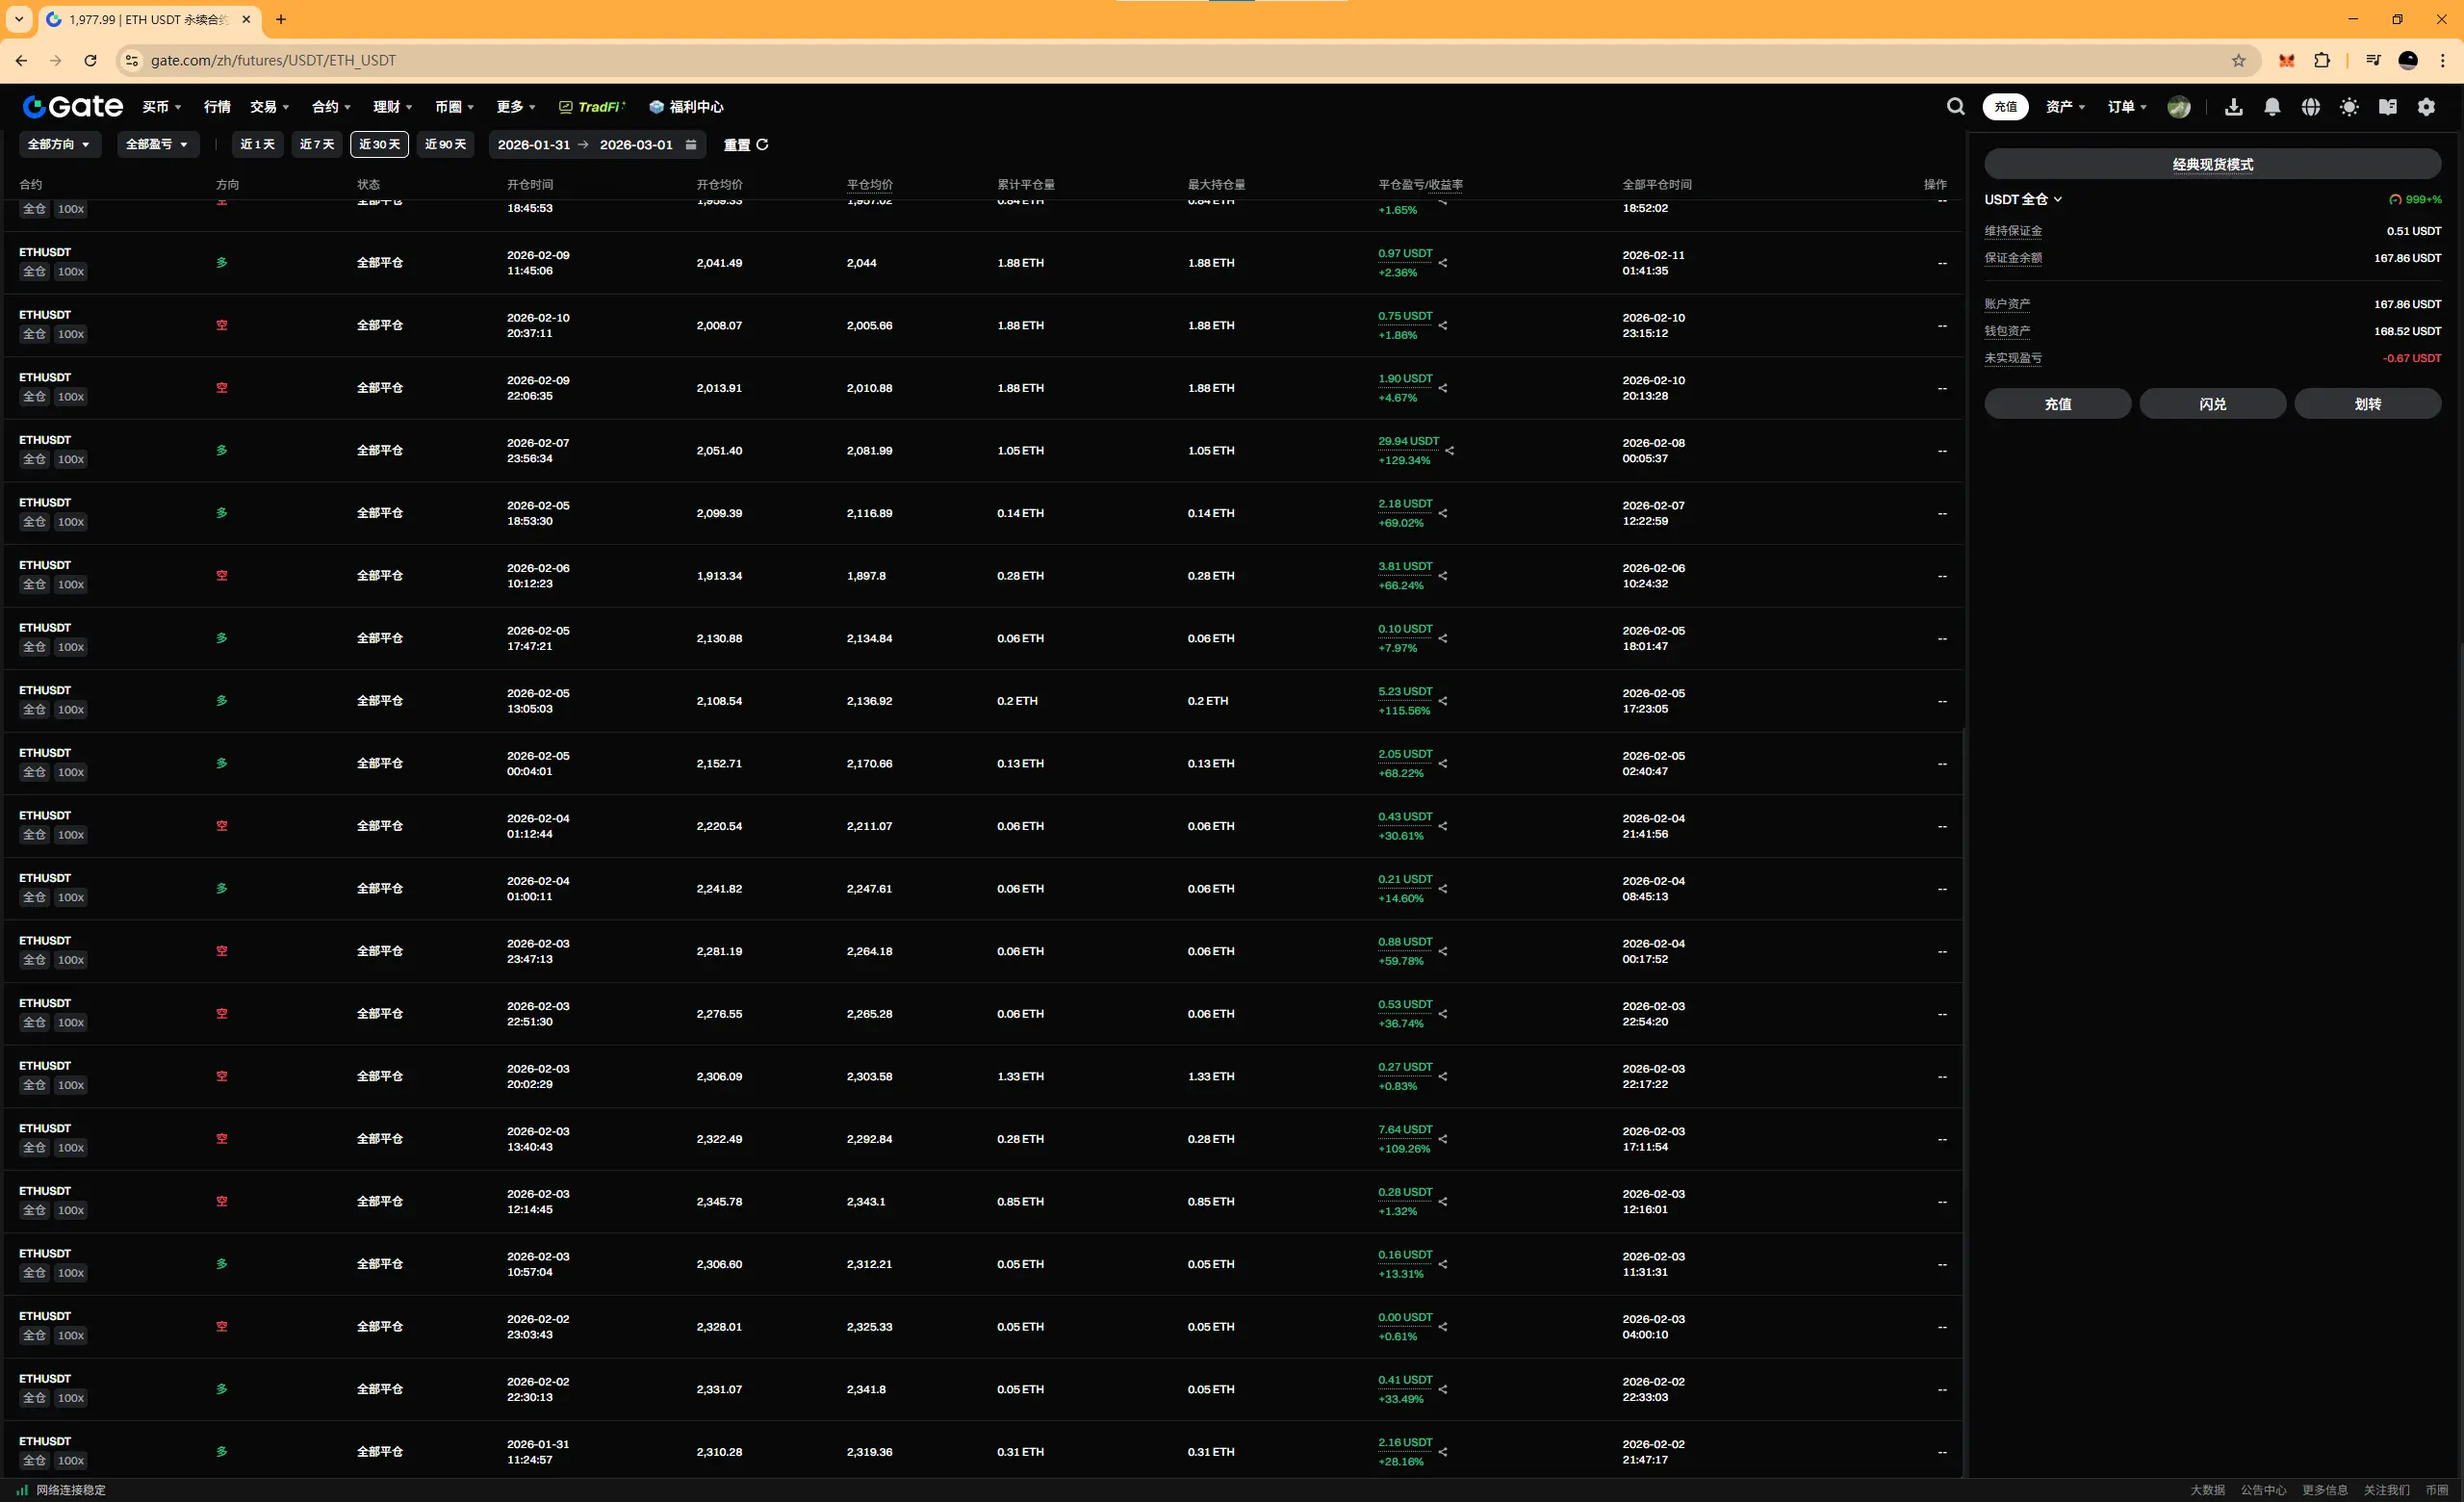Click the globe language icon
This screenshot has width=2464, height=1502.
(x=2310, y=107)
